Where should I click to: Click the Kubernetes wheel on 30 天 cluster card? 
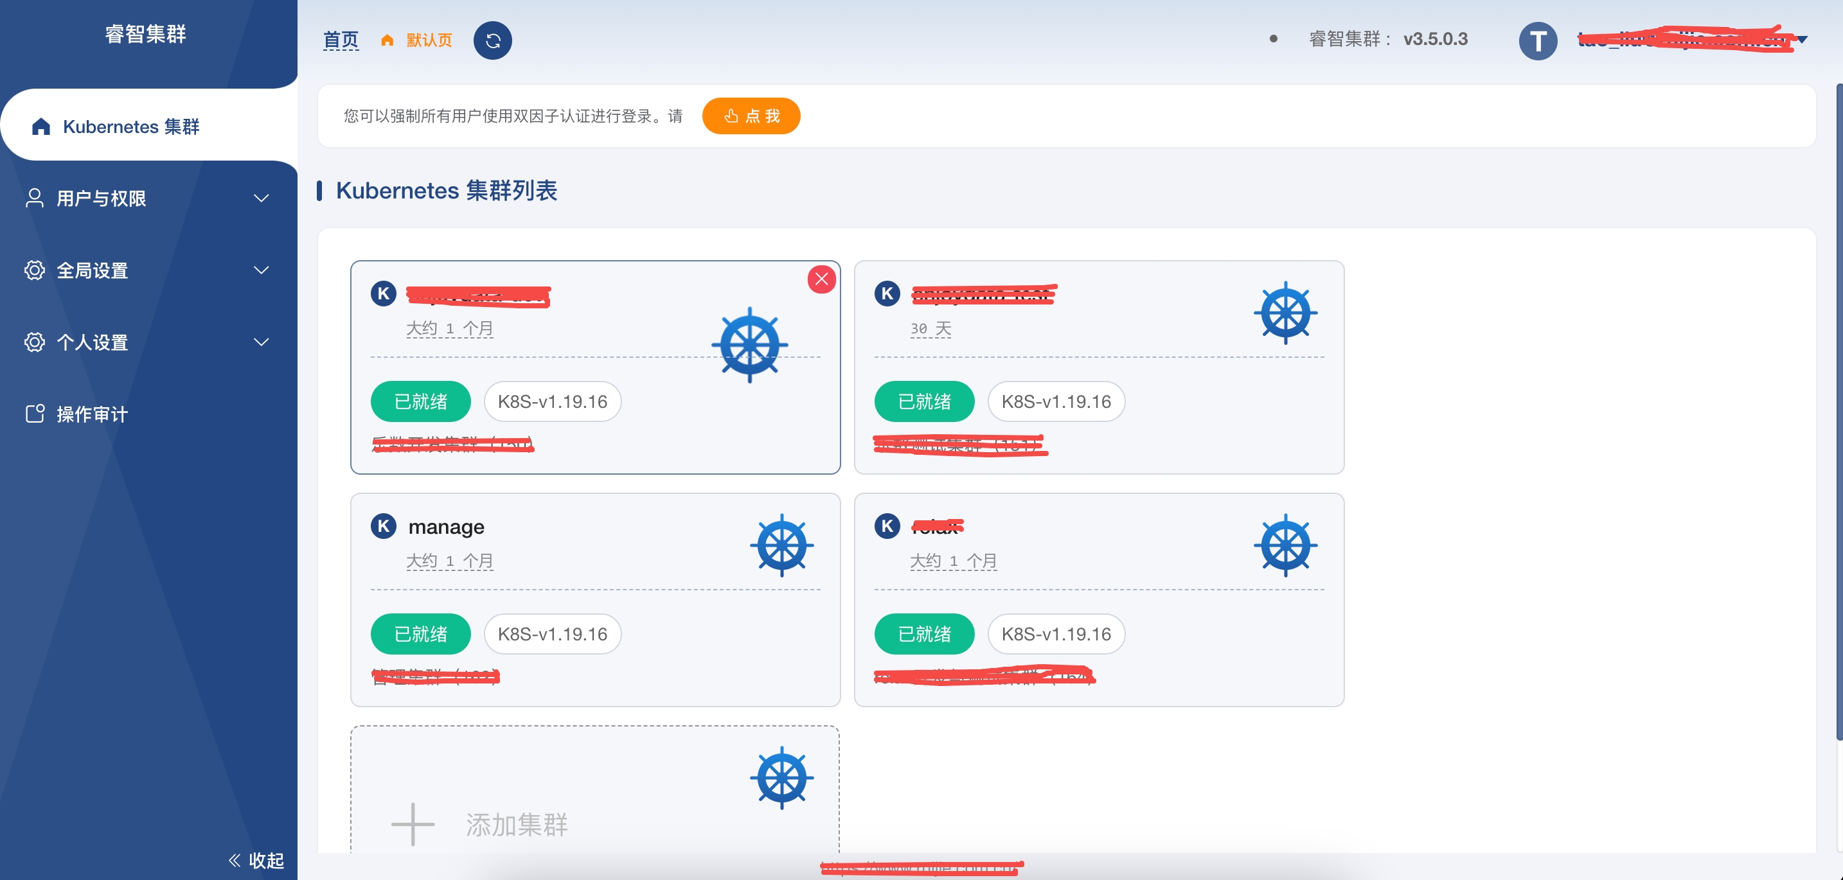tap(1285, 313)
